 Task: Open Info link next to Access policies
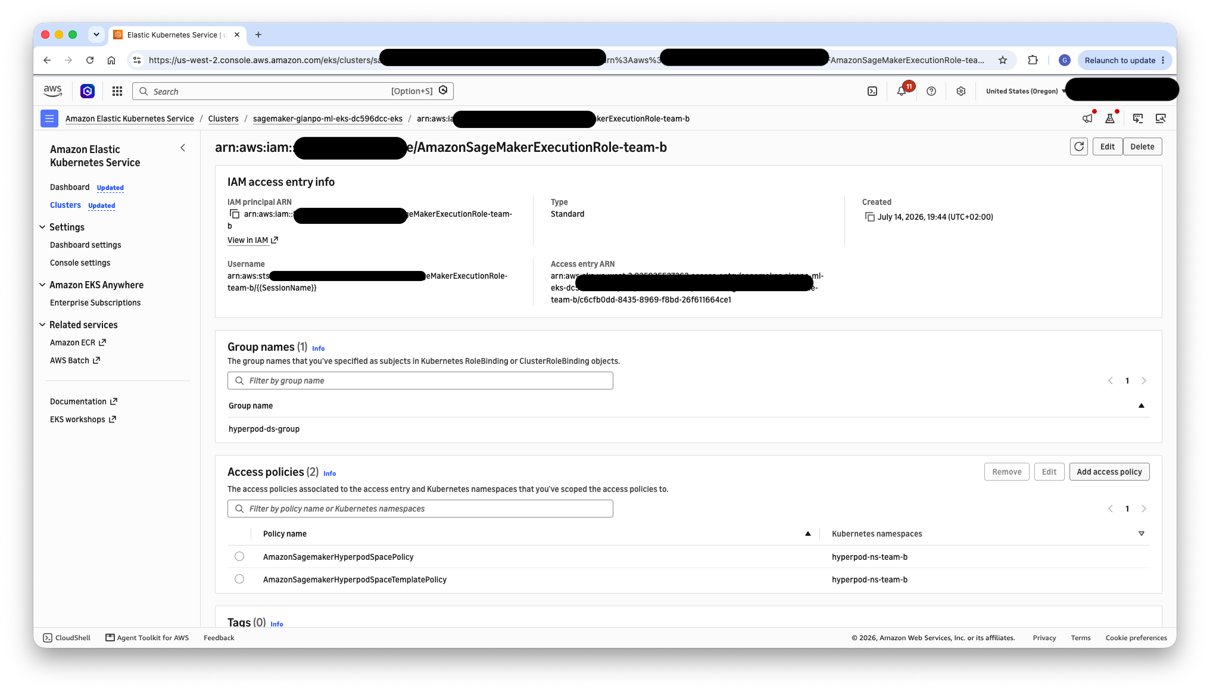click(x=330, y=473)
